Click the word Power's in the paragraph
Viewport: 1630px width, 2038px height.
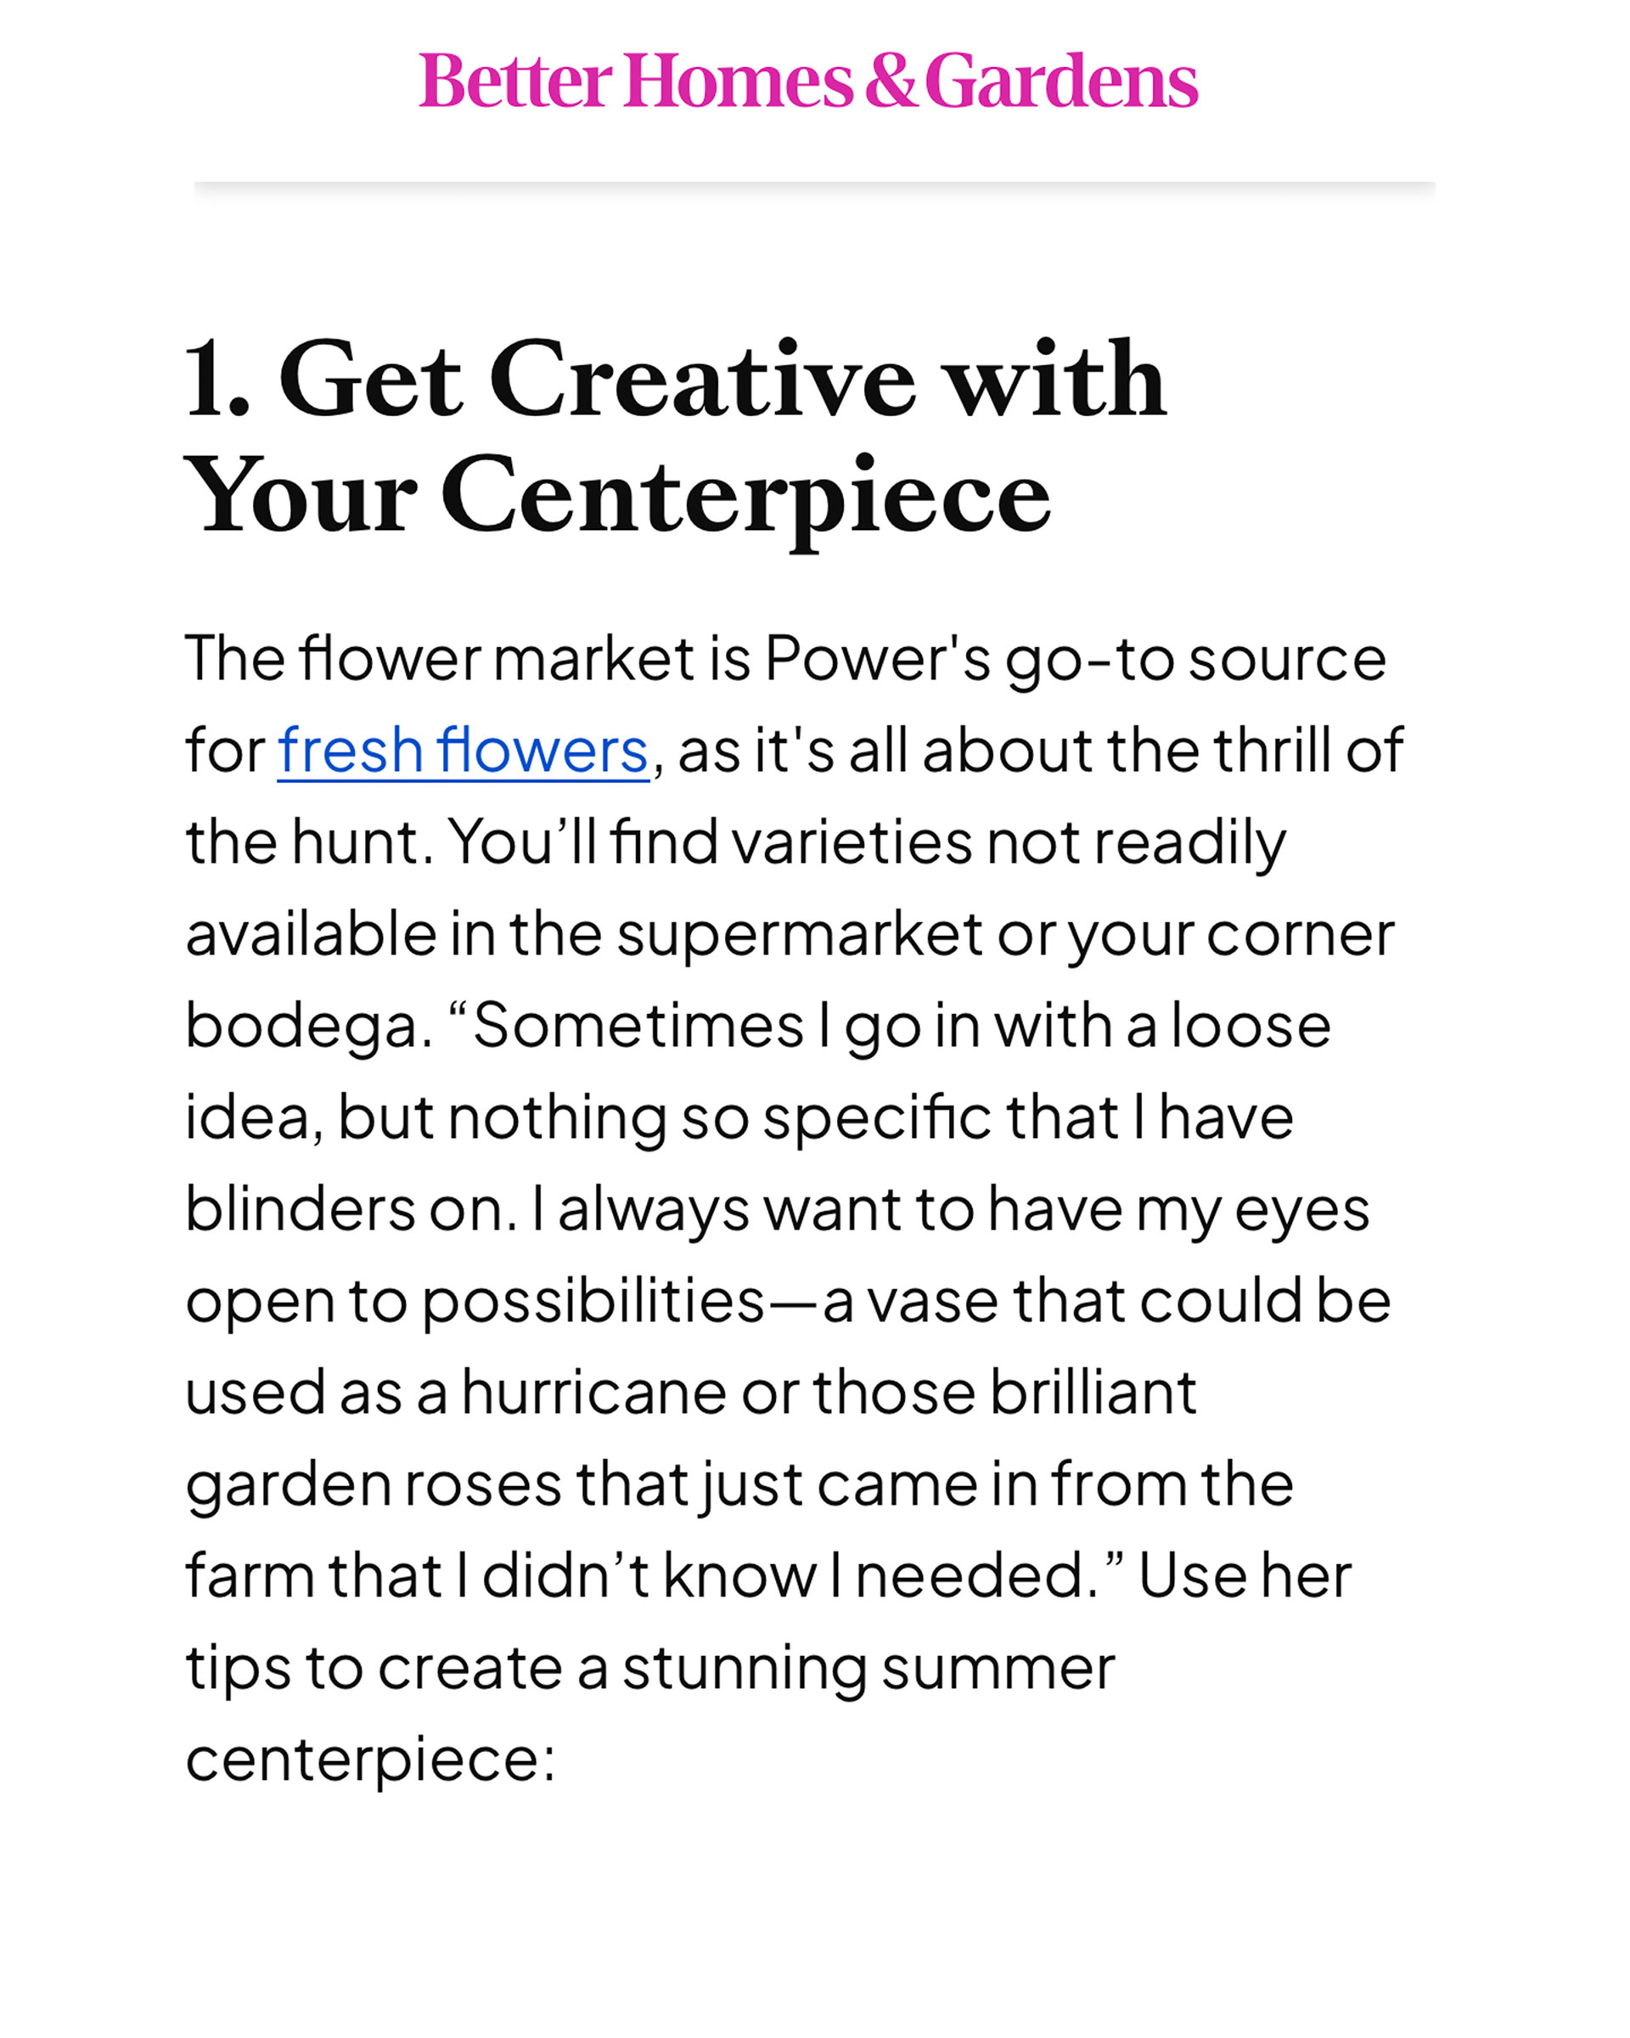(x=877, y=659)
